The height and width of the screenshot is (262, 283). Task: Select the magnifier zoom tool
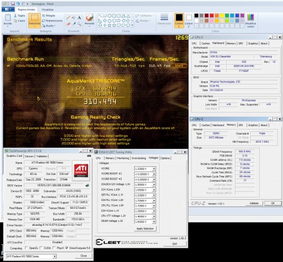[79, 24]
